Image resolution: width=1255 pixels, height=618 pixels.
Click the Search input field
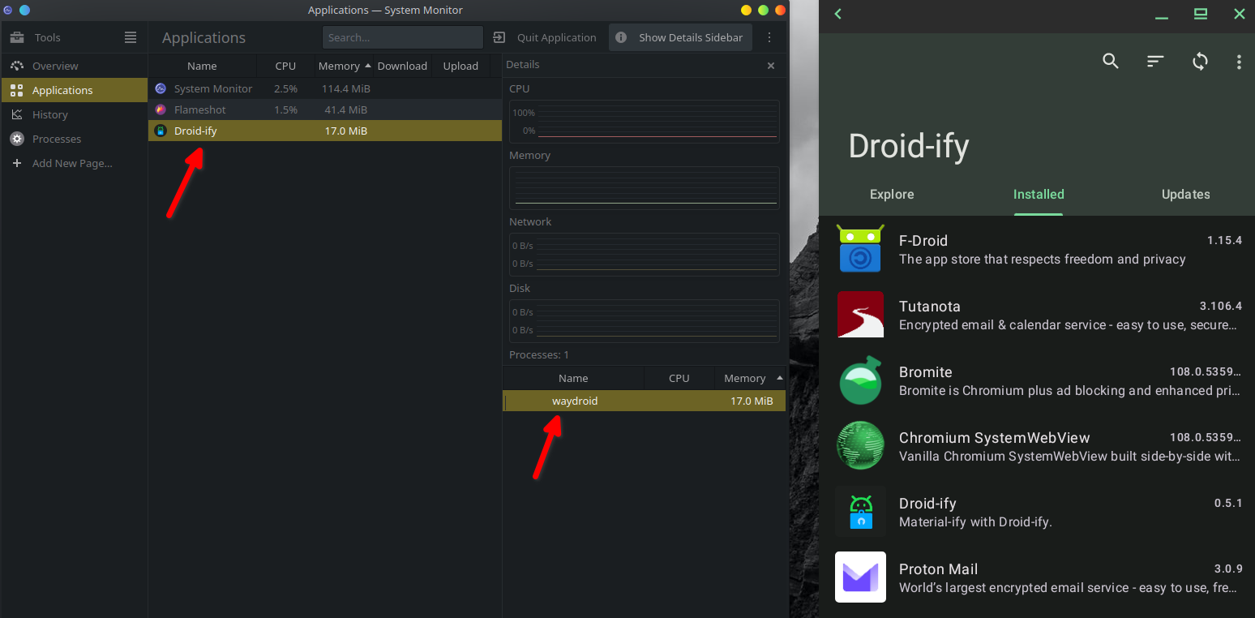402,37
